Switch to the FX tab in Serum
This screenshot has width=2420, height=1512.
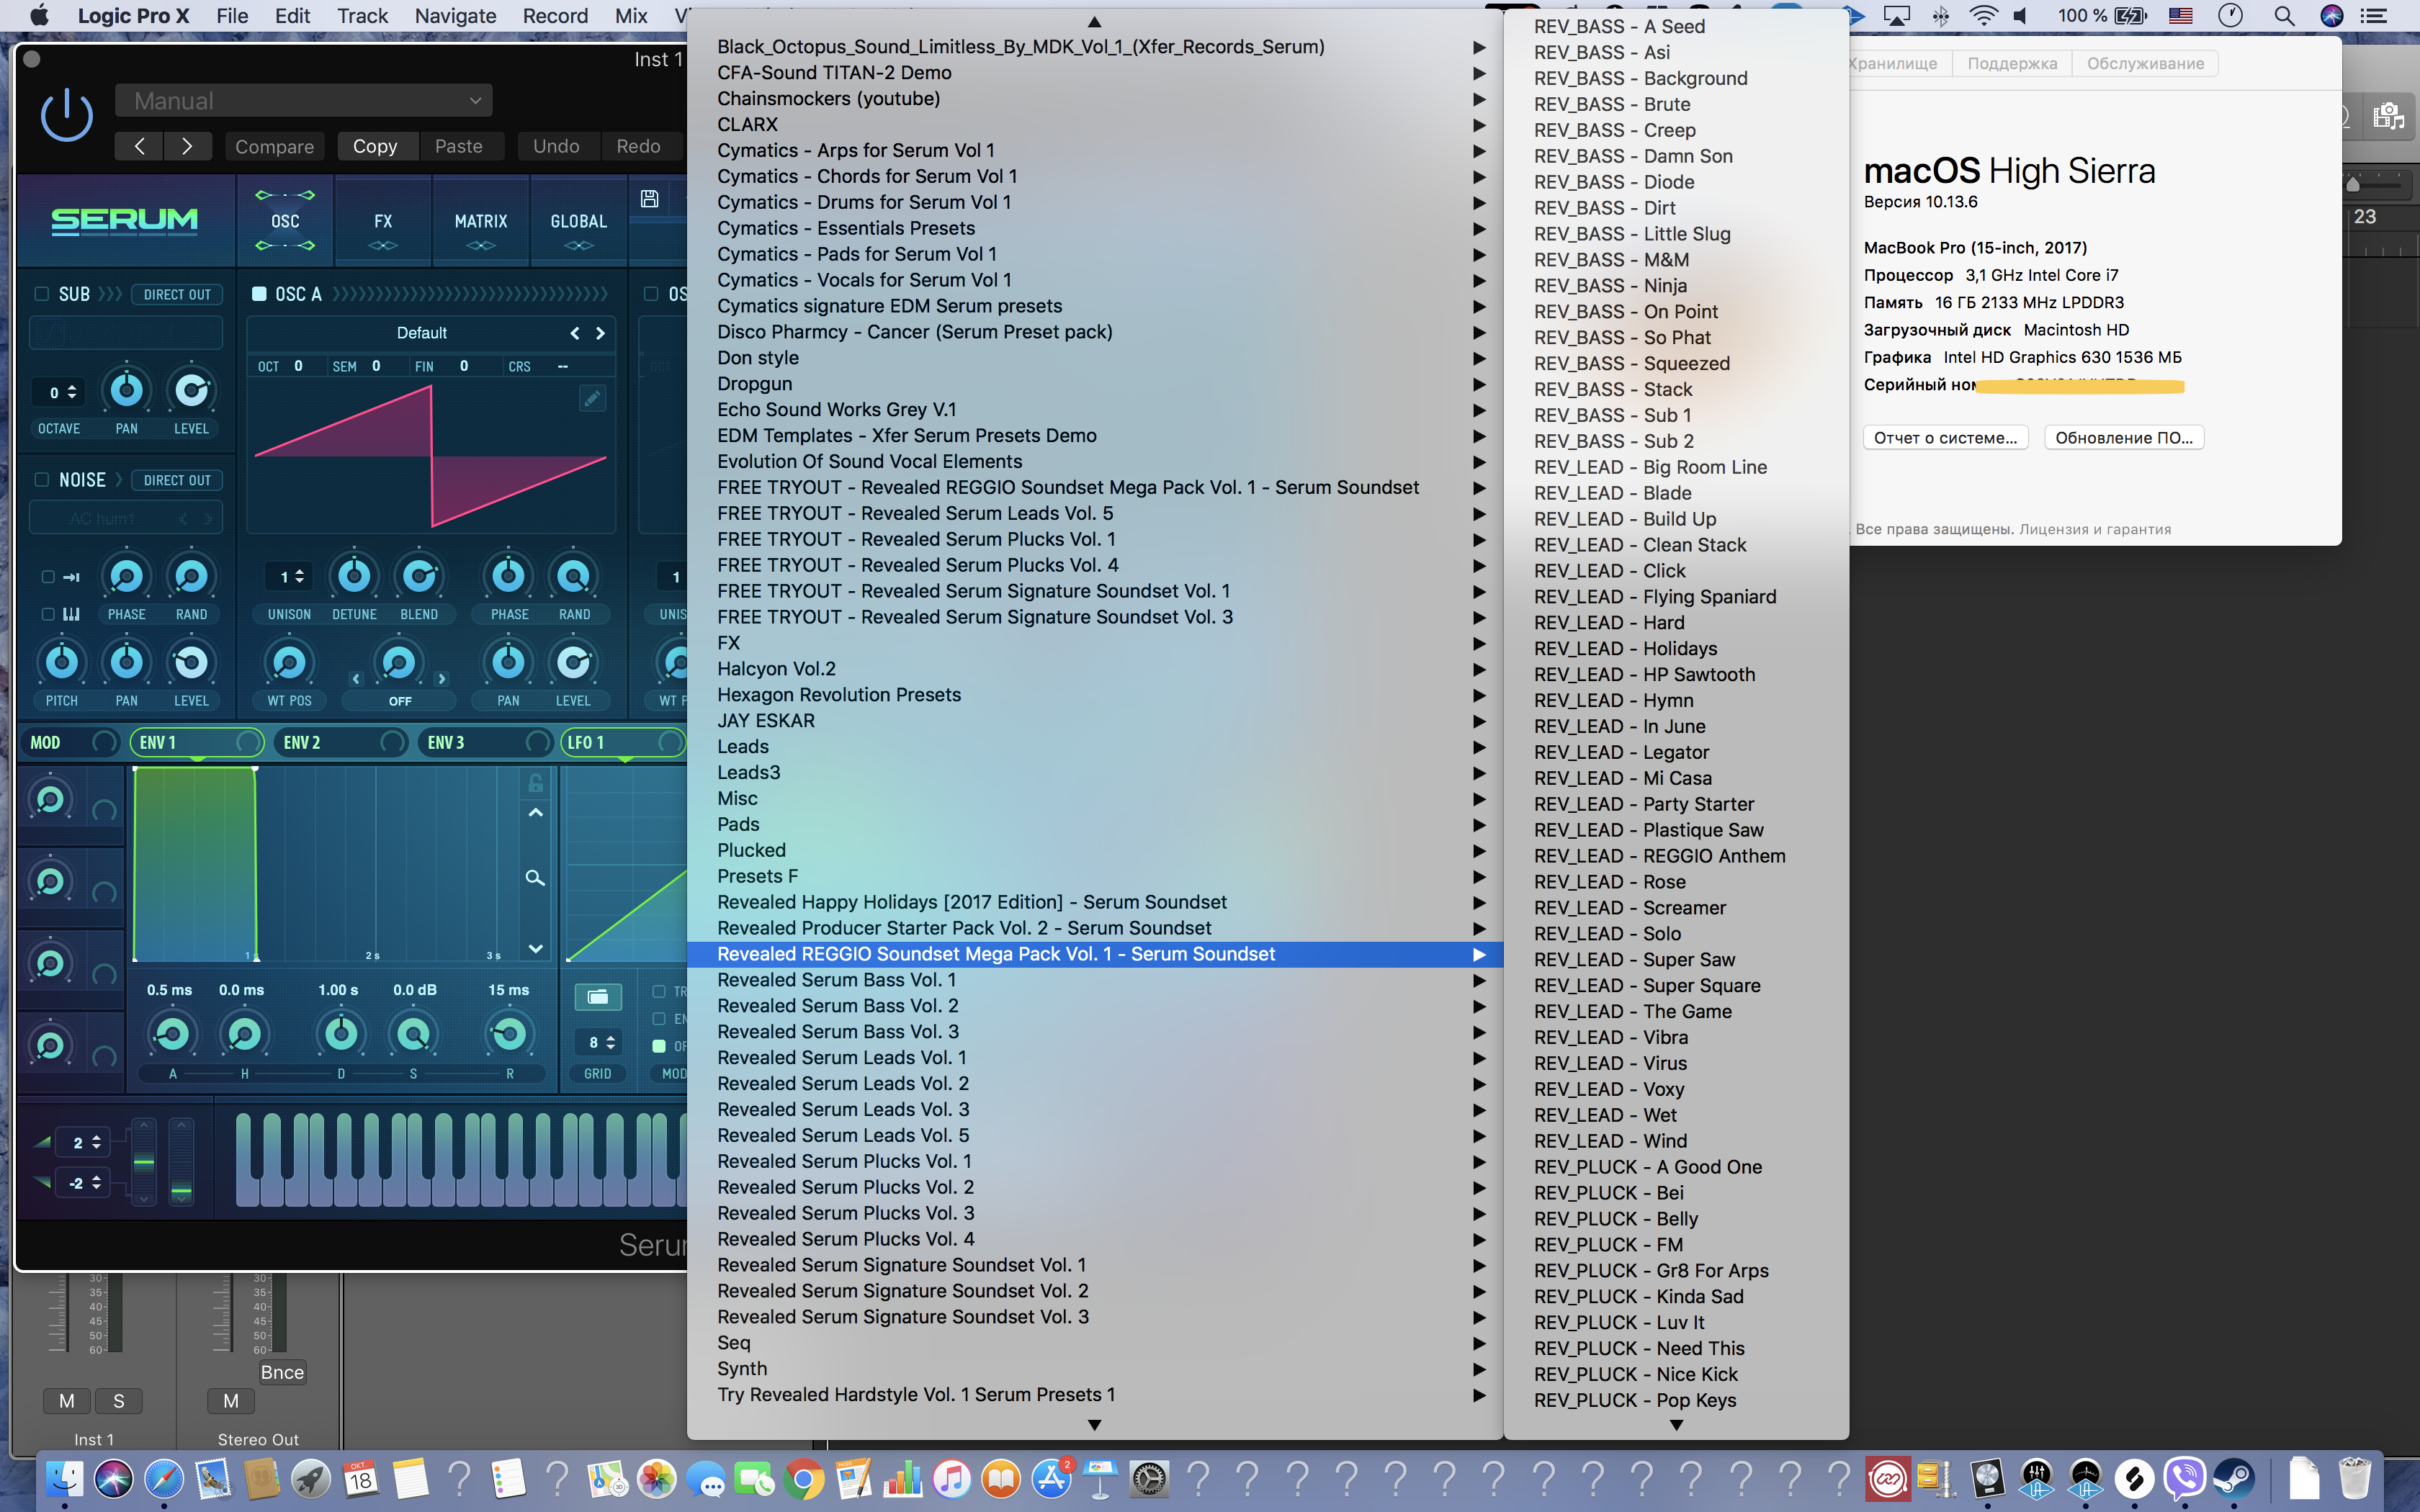(383, 222)
